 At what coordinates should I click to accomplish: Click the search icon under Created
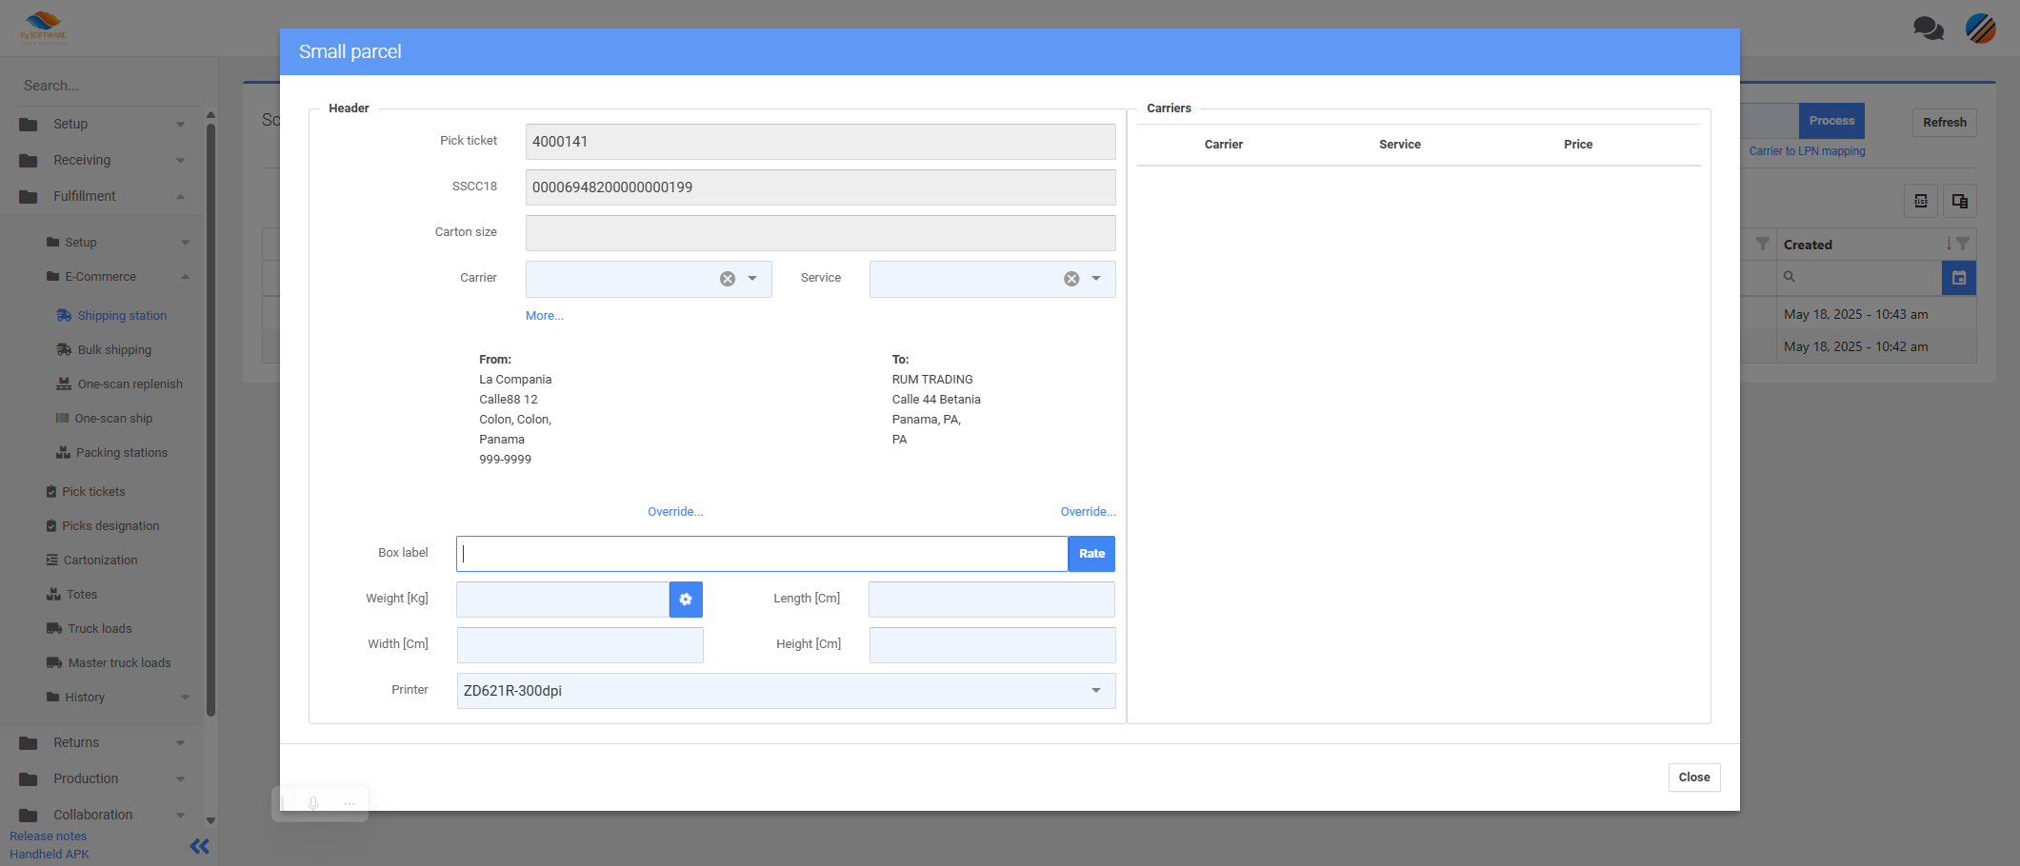(1790, 277)
